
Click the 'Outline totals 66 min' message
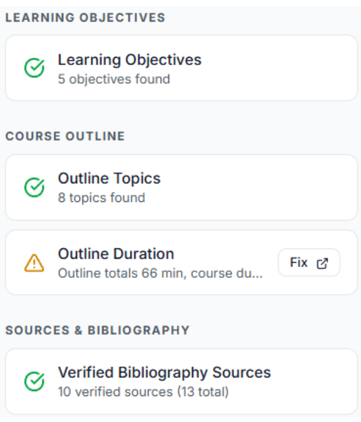pyautogui.click(x=160, y=273)
